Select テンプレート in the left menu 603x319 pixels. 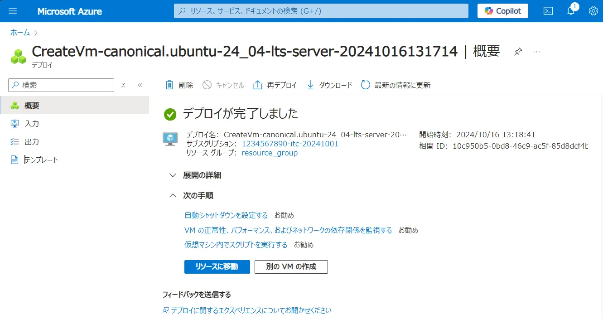tap(41, 160)
